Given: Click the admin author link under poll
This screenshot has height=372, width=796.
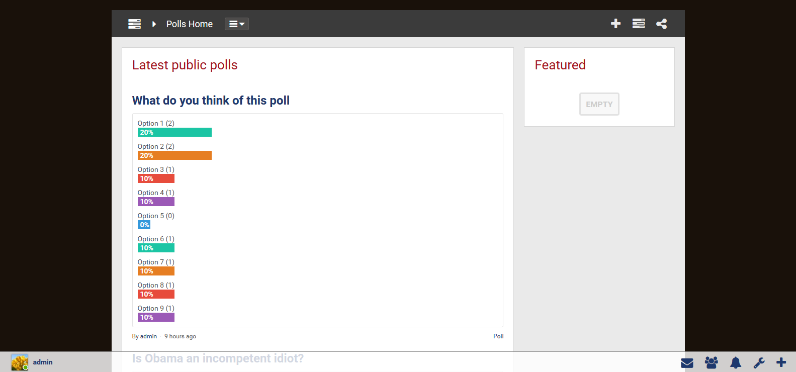Looking at the screenshot, I should tap(148, 336).
